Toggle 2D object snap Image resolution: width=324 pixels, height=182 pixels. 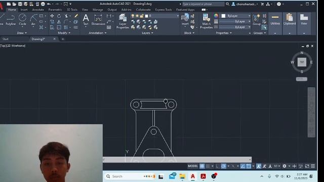click(249, 166)
